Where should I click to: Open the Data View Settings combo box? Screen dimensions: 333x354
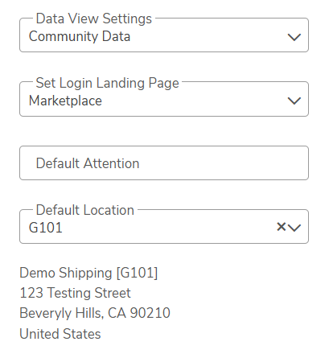tap(164, 35)
